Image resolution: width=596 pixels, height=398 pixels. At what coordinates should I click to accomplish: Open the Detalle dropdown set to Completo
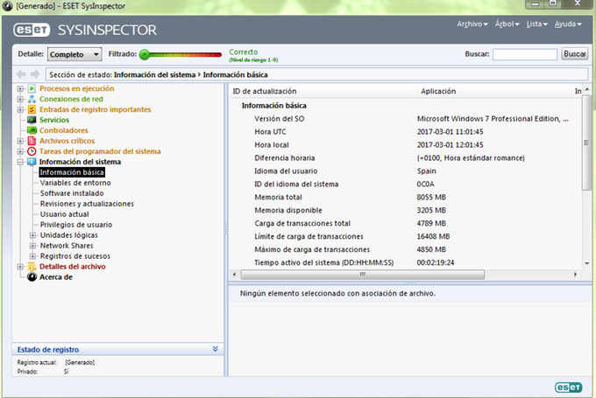coord(74,54)
